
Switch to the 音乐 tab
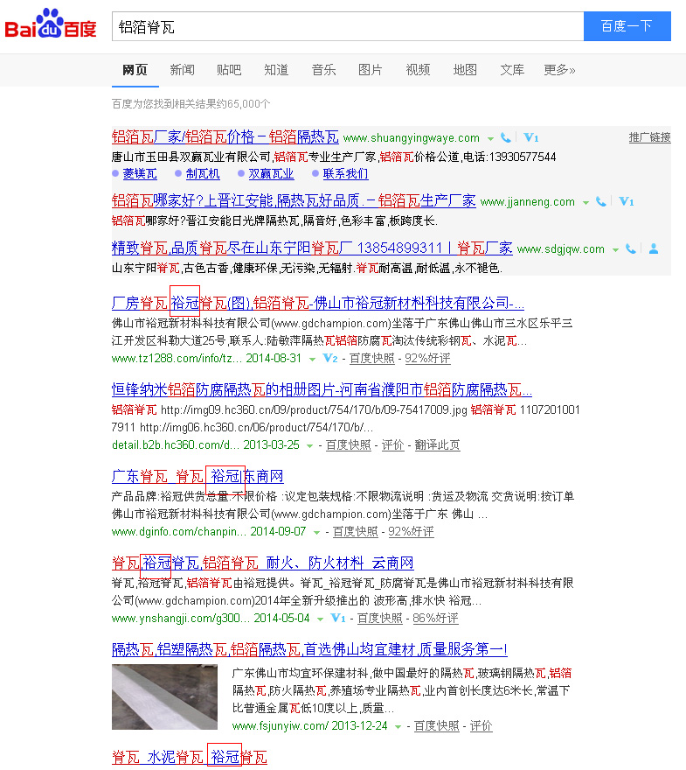click(323, 70)
